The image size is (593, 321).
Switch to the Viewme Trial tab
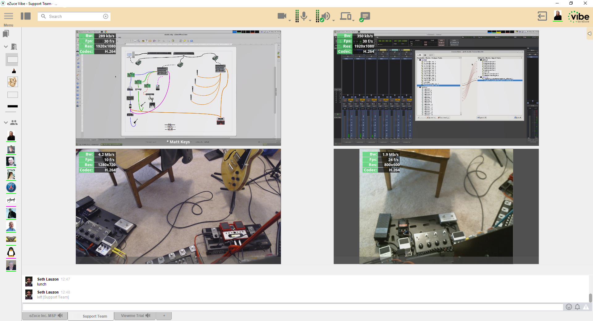tap(135, 316)
